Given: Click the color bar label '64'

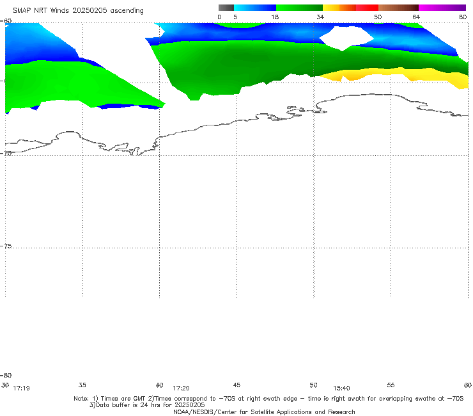Looking at the screenshot, I should [x=416, y=17].
